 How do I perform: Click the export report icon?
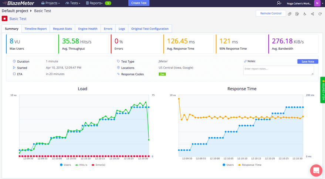coord(297,14)
